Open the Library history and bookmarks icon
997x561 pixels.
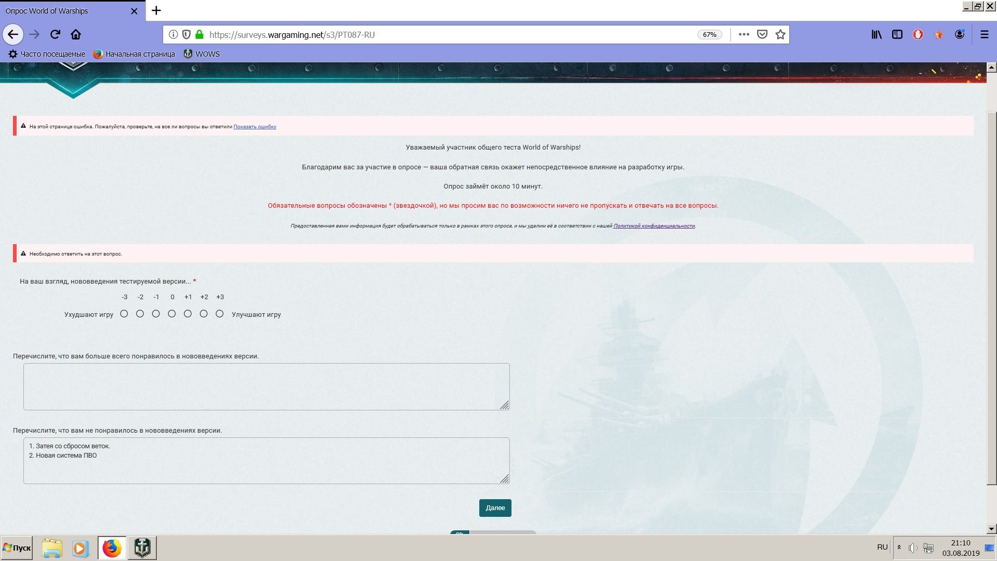tap(877, 34)
